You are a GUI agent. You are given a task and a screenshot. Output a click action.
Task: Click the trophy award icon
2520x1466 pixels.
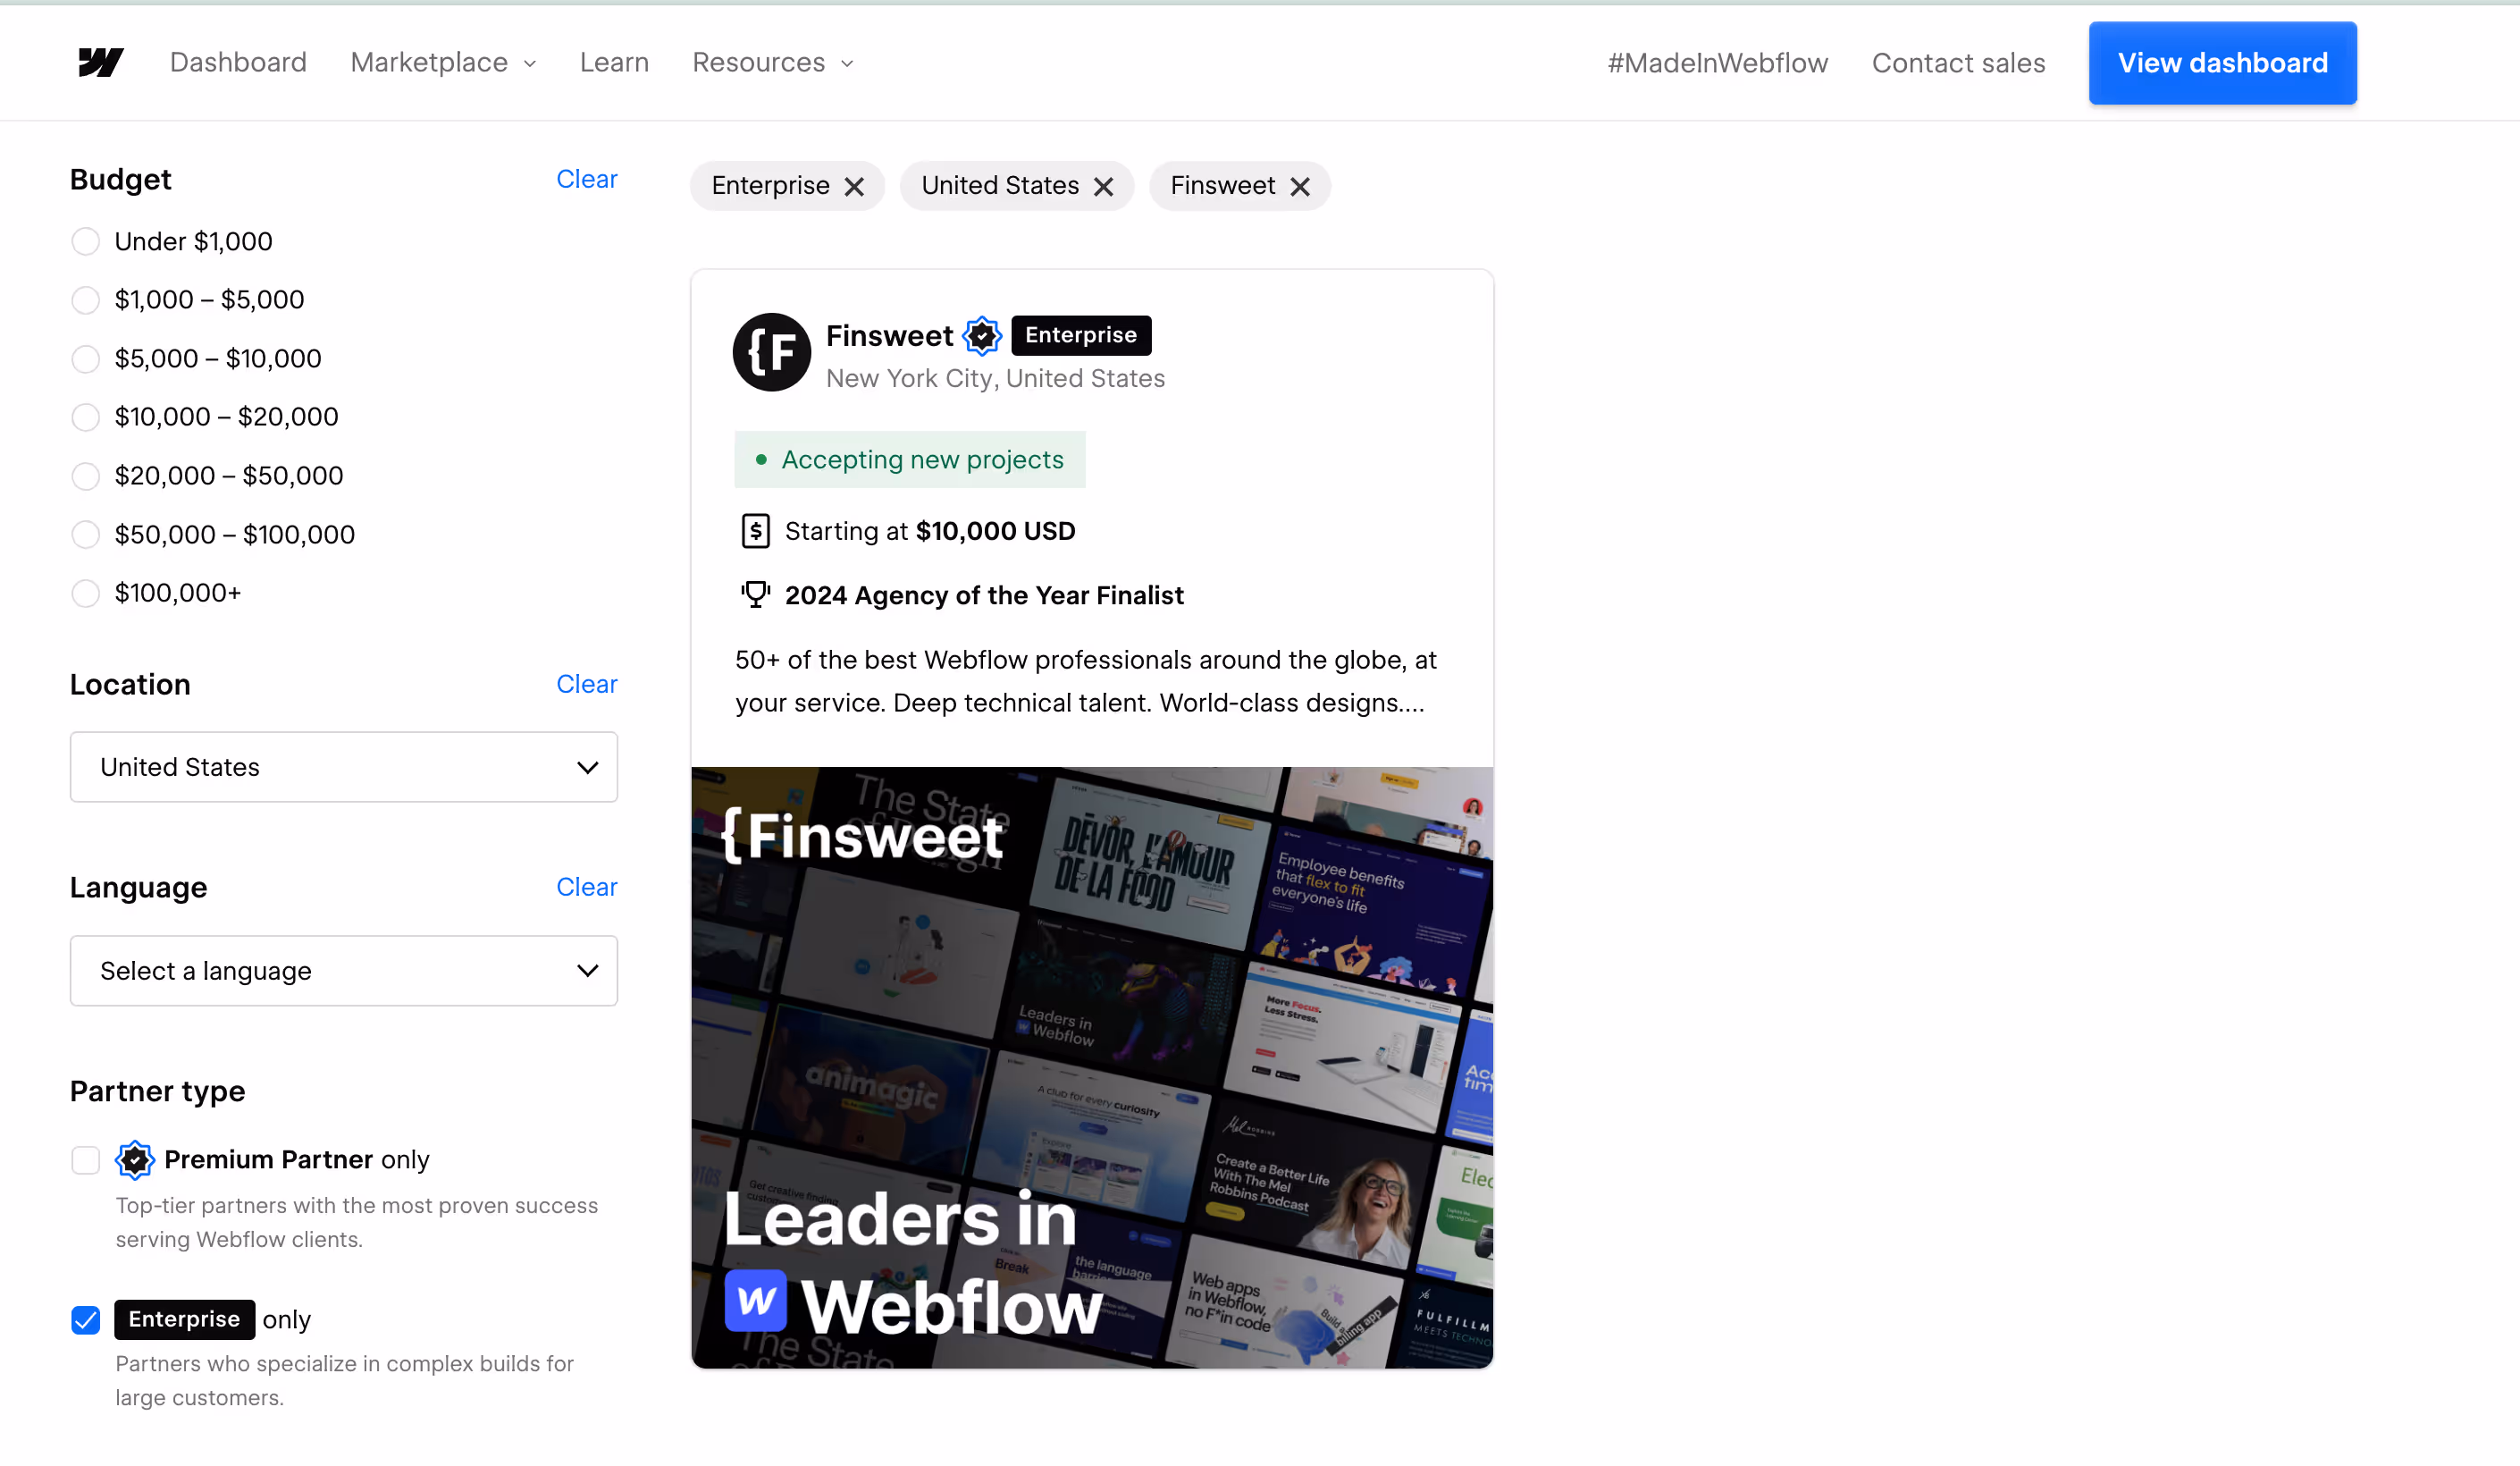756,595
